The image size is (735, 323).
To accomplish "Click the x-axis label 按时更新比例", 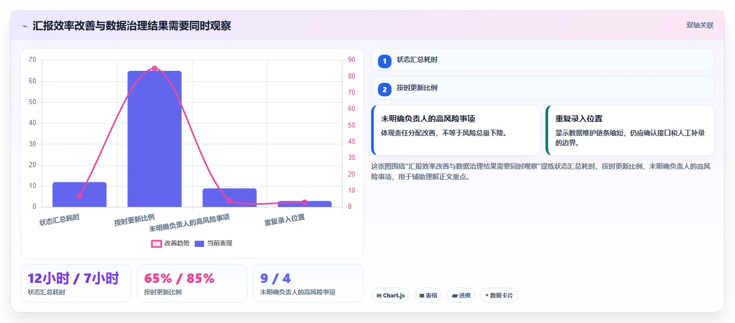I will click(135, 219).
